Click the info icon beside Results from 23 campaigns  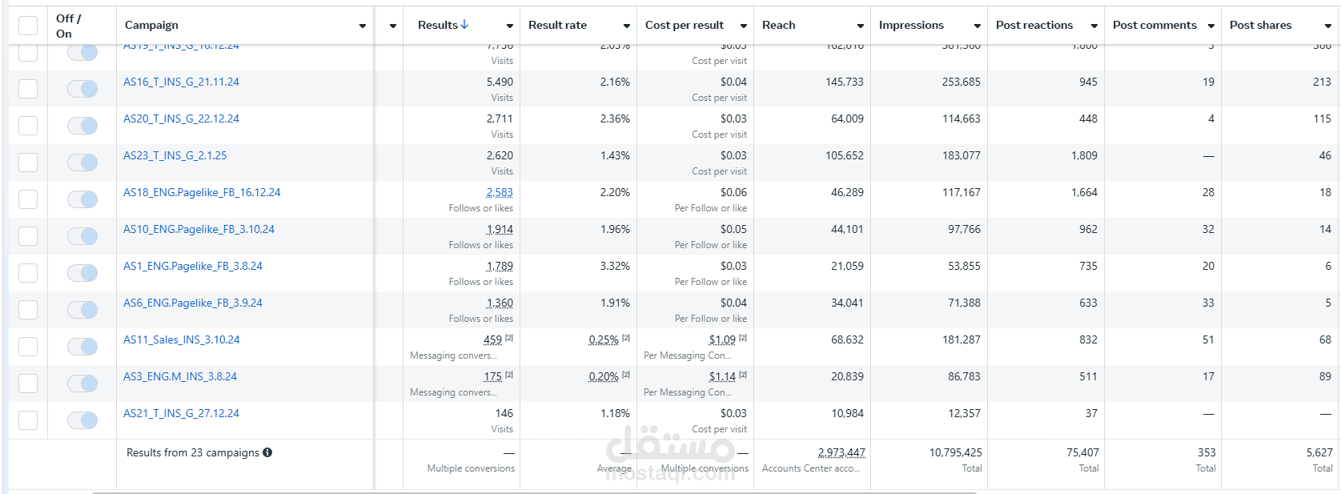267,452
